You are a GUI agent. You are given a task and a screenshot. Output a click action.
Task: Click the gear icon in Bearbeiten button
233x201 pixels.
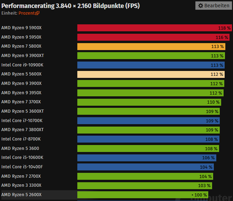pos(201,6)
